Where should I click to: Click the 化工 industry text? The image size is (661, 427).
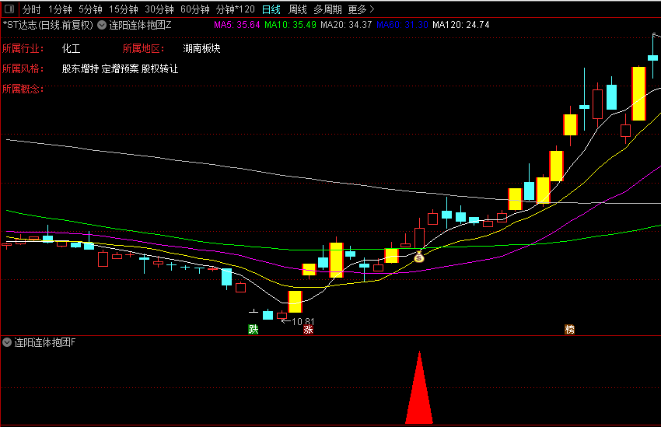pyautogui.click(x=71, y=48)
